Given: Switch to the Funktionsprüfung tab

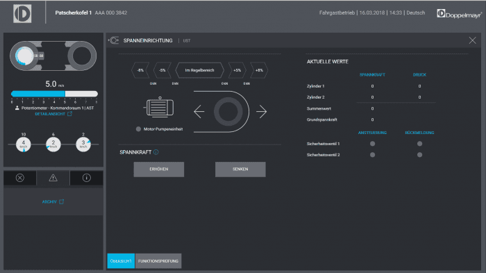Looking at the screenshot, I should point(158,261).
